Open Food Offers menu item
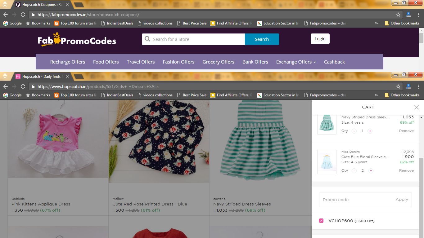This screenshot has width=424, height=238. tap(106, 62)
